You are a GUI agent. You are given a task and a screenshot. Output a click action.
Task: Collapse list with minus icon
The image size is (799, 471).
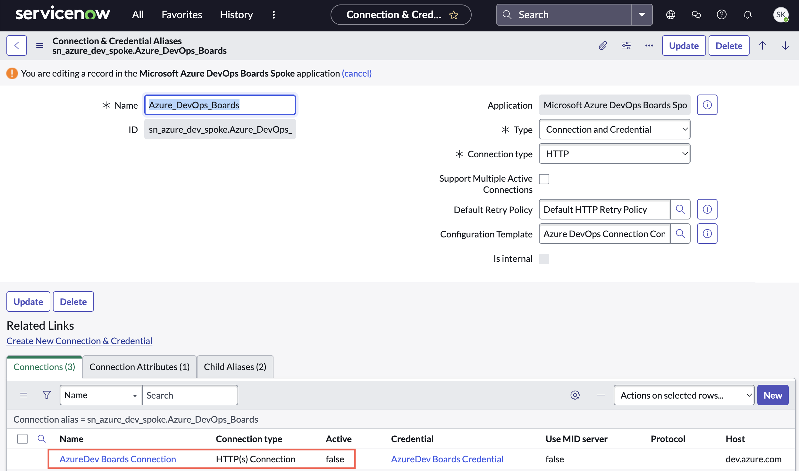tap(601, 395)
